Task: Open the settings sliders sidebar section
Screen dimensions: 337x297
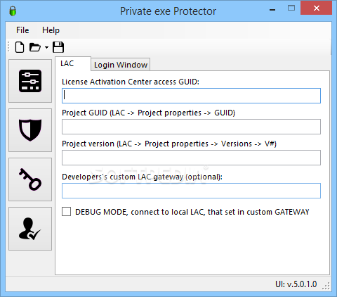Action: [30, 81]
